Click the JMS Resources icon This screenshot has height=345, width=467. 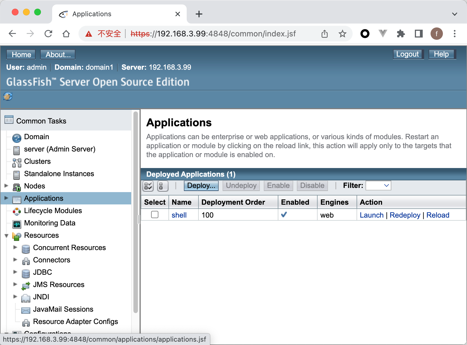[26, 285]
